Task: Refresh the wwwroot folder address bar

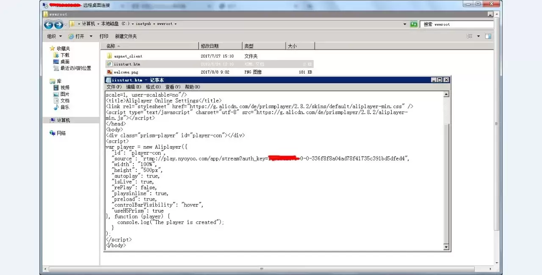Action: coord(414,24)
